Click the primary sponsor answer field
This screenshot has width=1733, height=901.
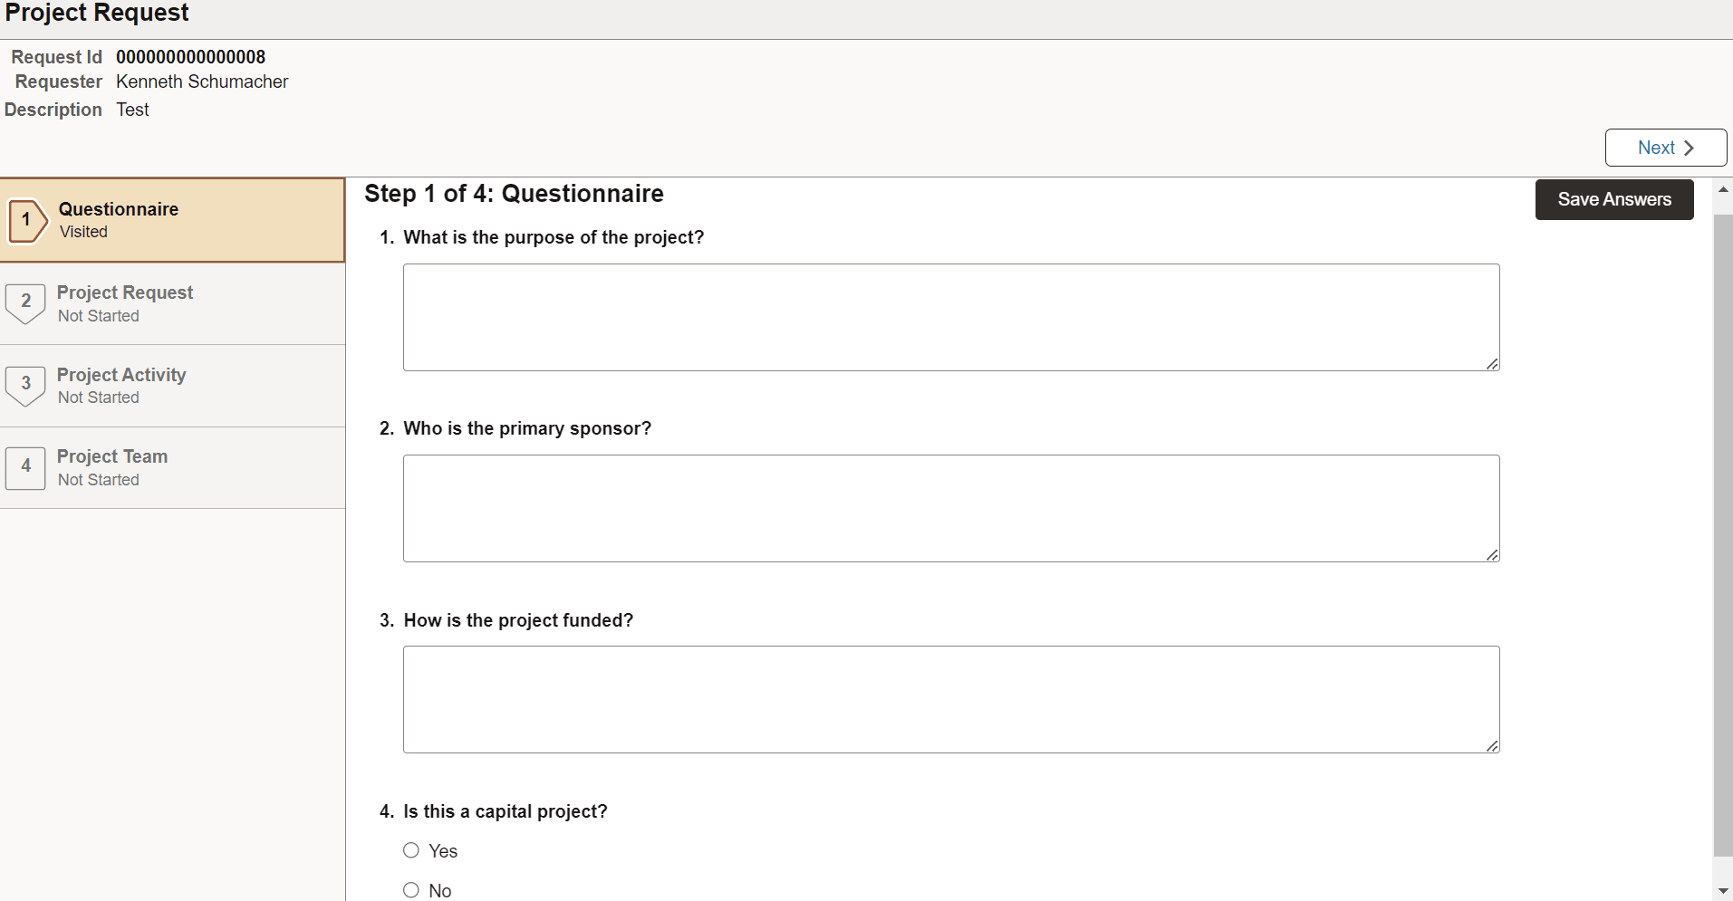coord(949,508)
